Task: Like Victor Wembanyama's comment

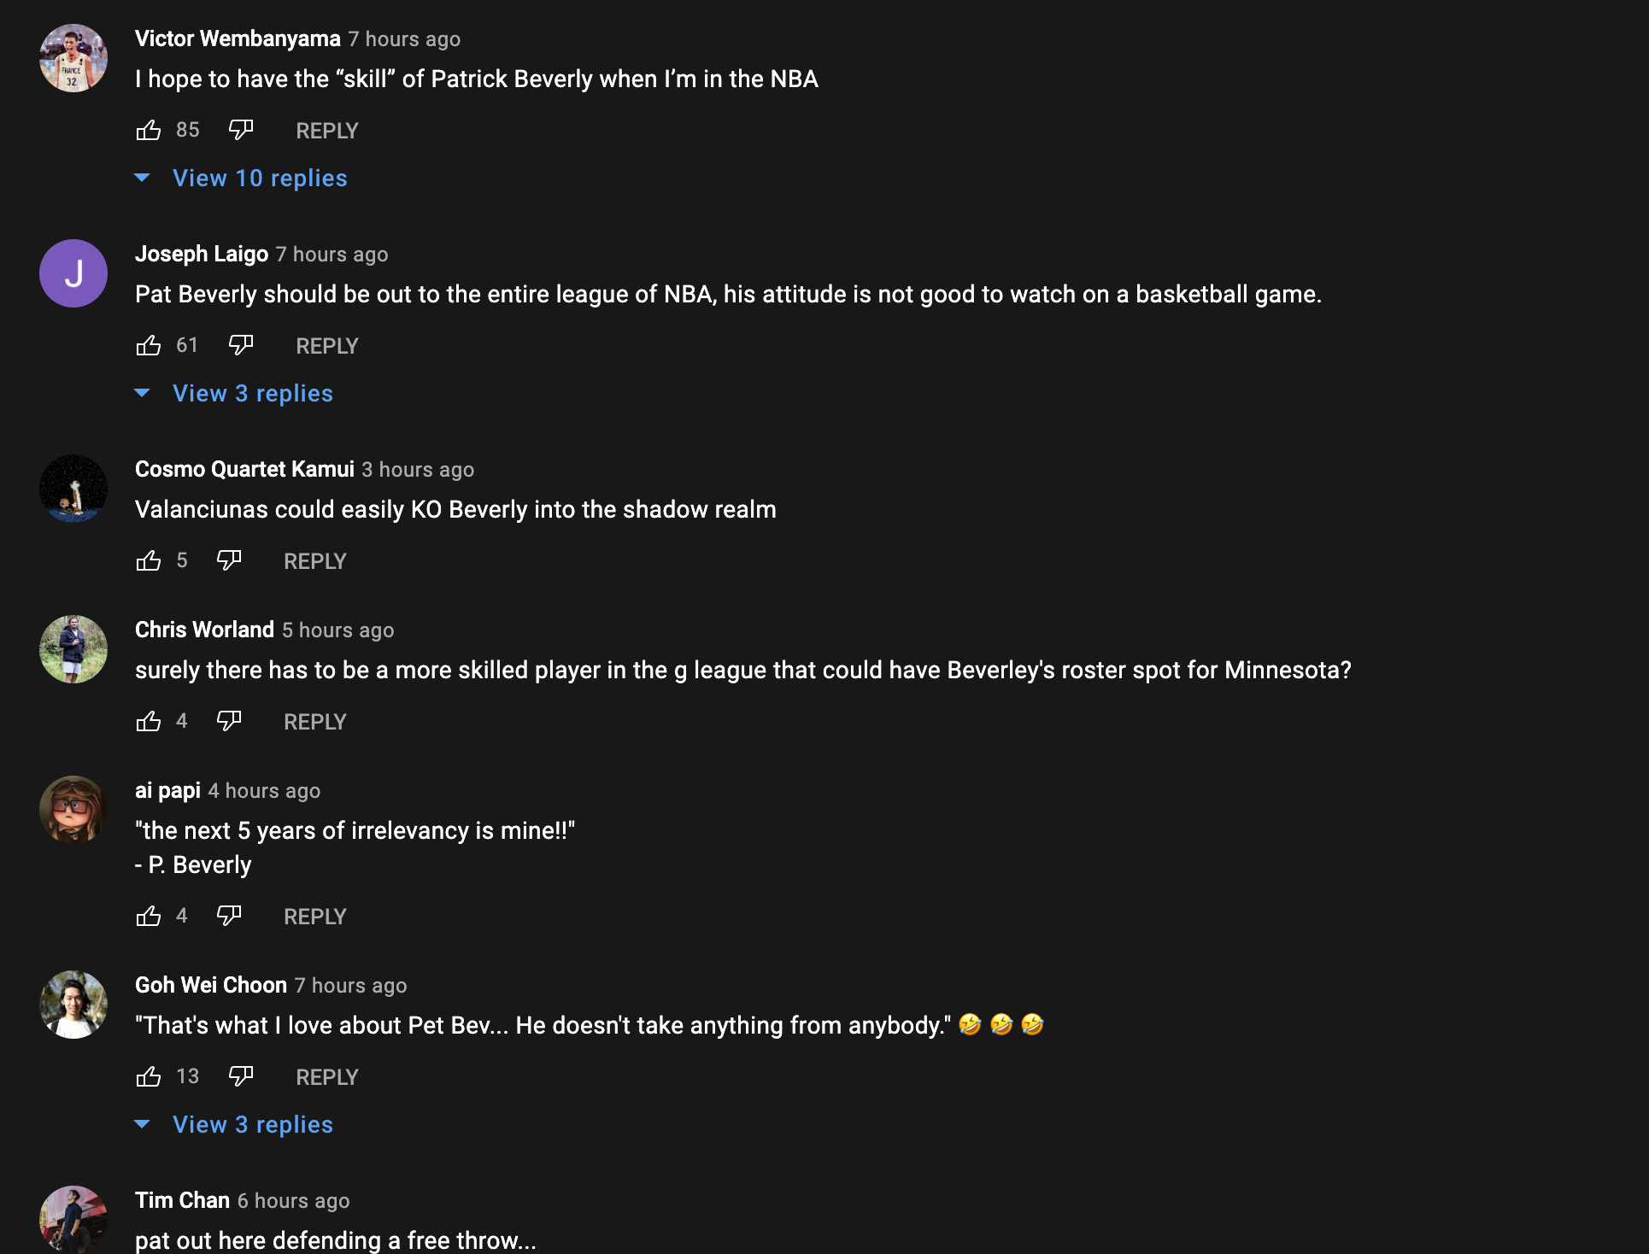Action: 149,130
